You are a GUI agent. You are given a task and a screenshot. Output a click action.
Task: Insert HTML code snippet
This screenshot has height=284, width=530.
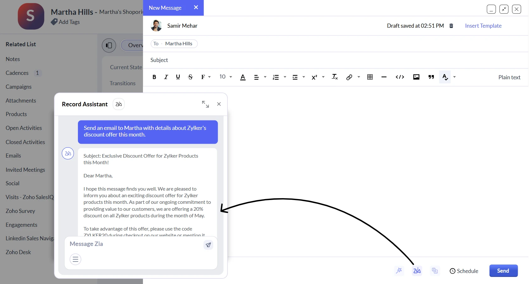tap(400, 77)
